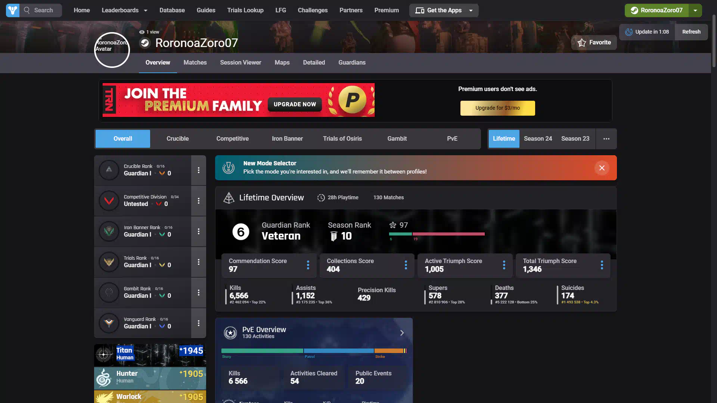This screenshot has height=403, width=717.
Task: Open the Matches profile tab
Action: [195, 63]
